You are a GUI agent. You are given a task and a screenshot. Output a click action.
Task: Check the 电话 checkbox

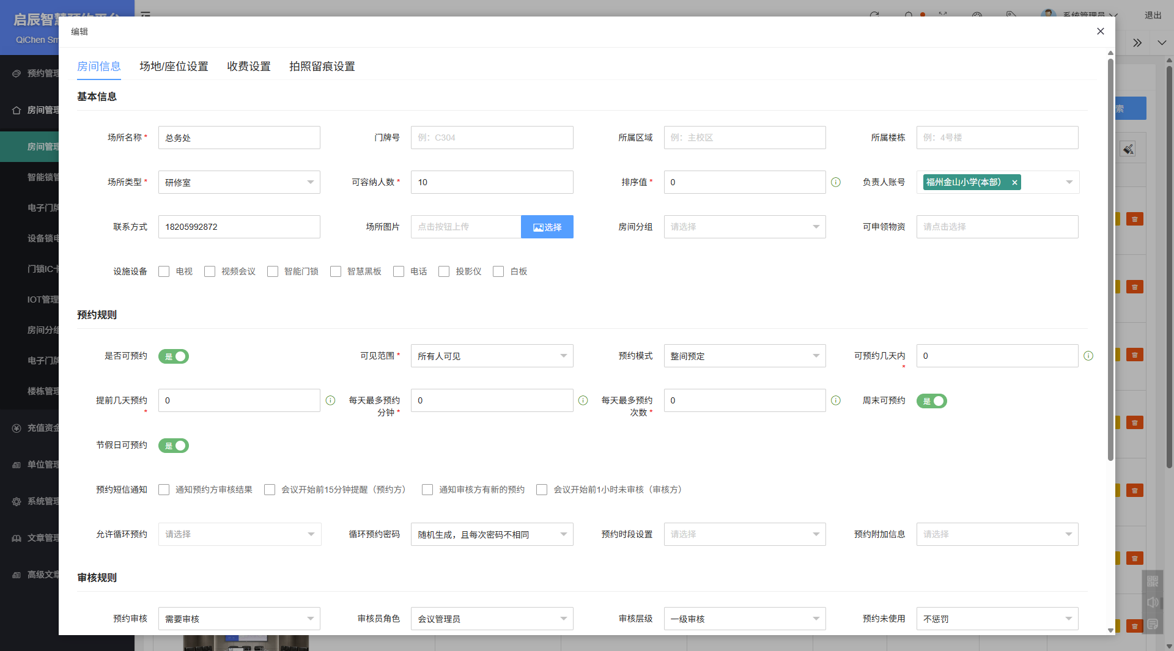tap(399, 271)
